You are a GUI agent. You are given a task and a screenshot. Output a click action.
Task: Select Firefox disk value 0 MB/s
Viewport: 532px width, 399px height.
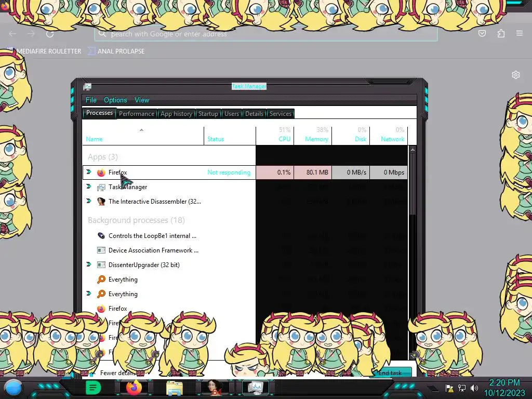356,172
